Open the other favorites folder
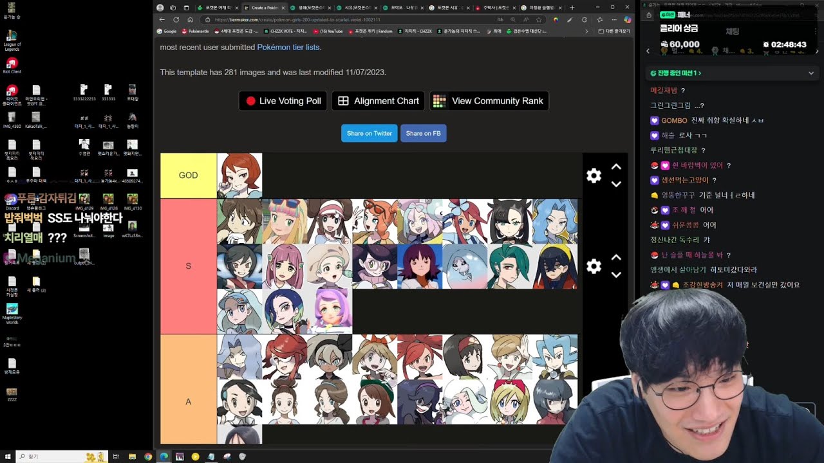The height and width of the screenshot is (463, 824). 614,31
